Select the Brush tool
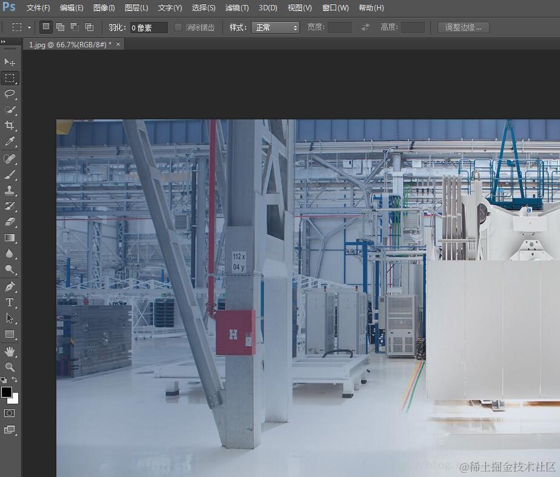This screenshot has height=477, width=560. coord(10,174)
